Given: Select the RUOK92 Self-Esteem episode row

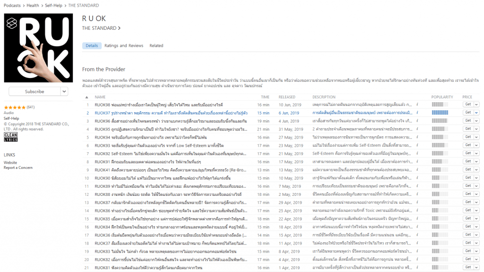Looking at the screenshot, I should [x=281, y=153].
